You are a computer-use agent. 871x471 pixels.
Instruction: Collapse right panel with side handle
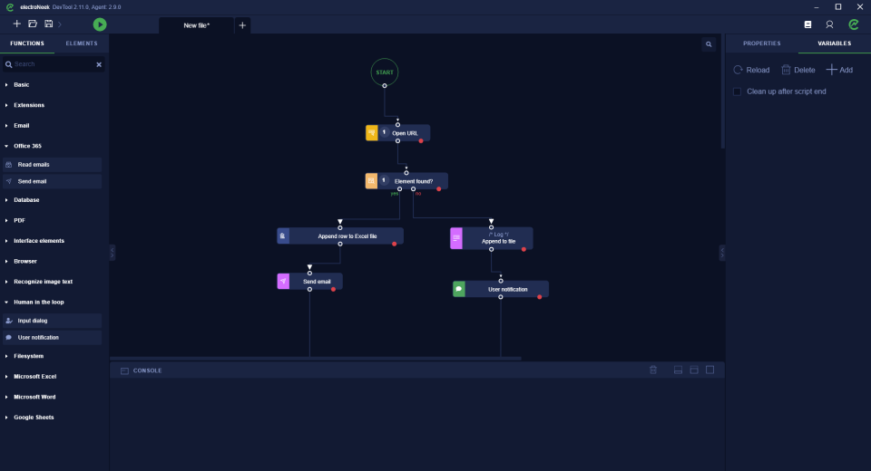tap(722, 253)
